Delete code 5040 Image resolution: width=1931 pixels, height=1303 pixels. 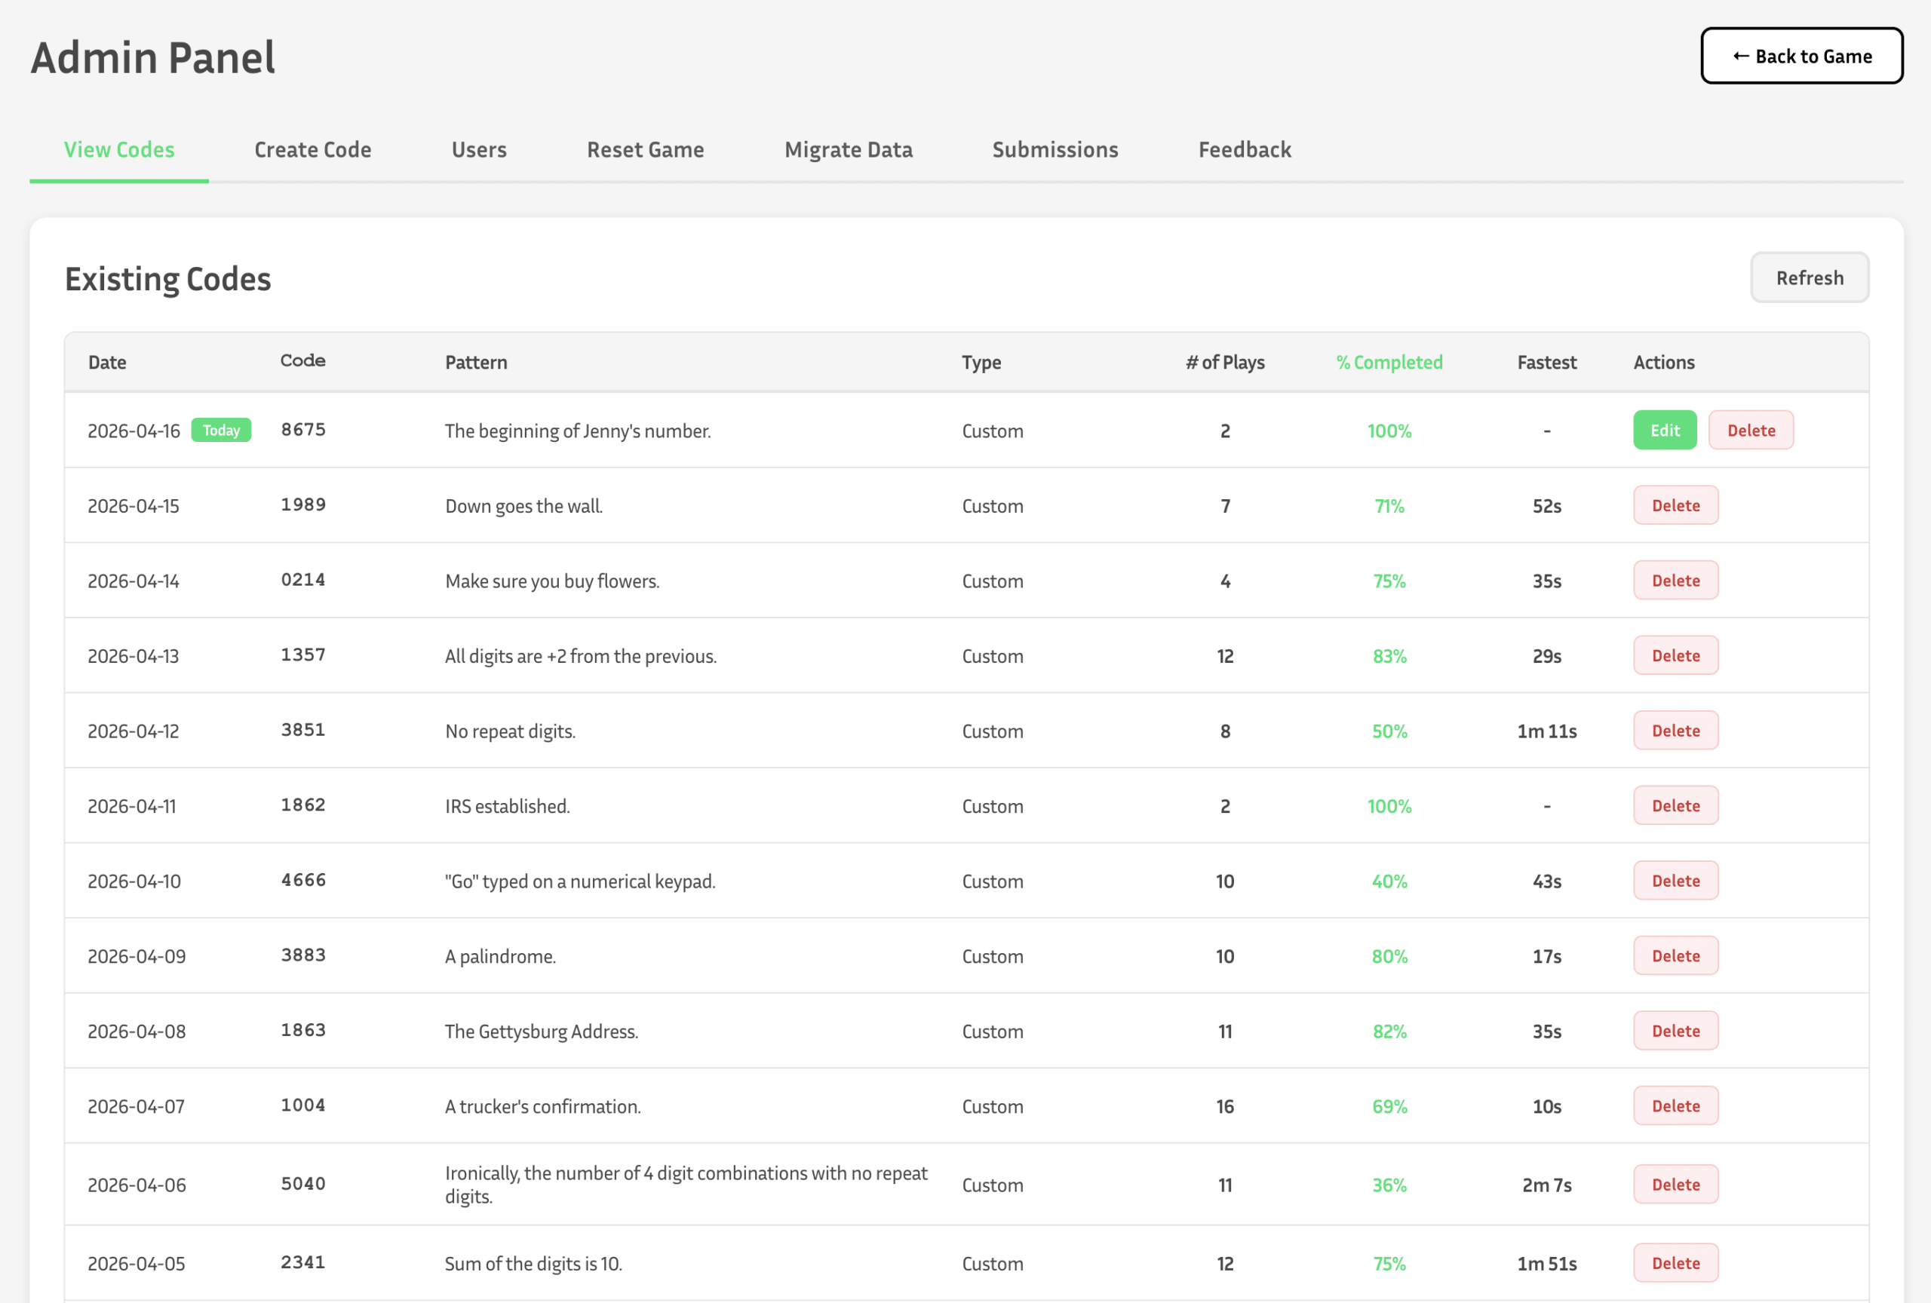pyautogui.click(x=1675, y=1185)
